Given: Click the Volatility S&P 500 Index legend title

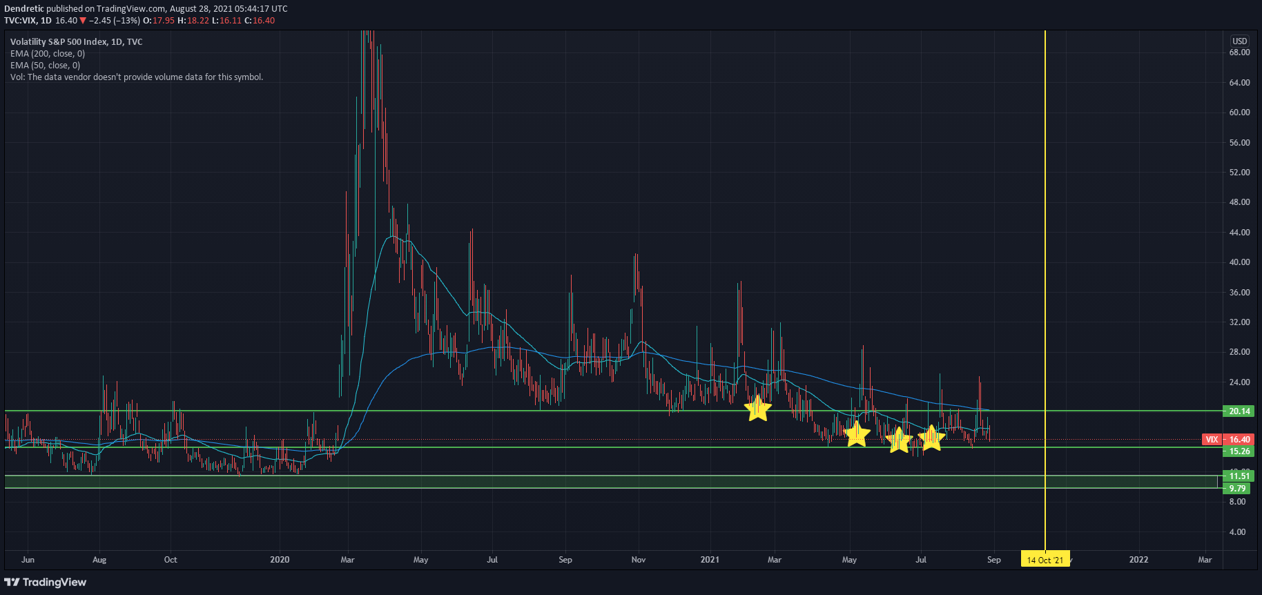Looking at the screenshot, I should point(76,41).
